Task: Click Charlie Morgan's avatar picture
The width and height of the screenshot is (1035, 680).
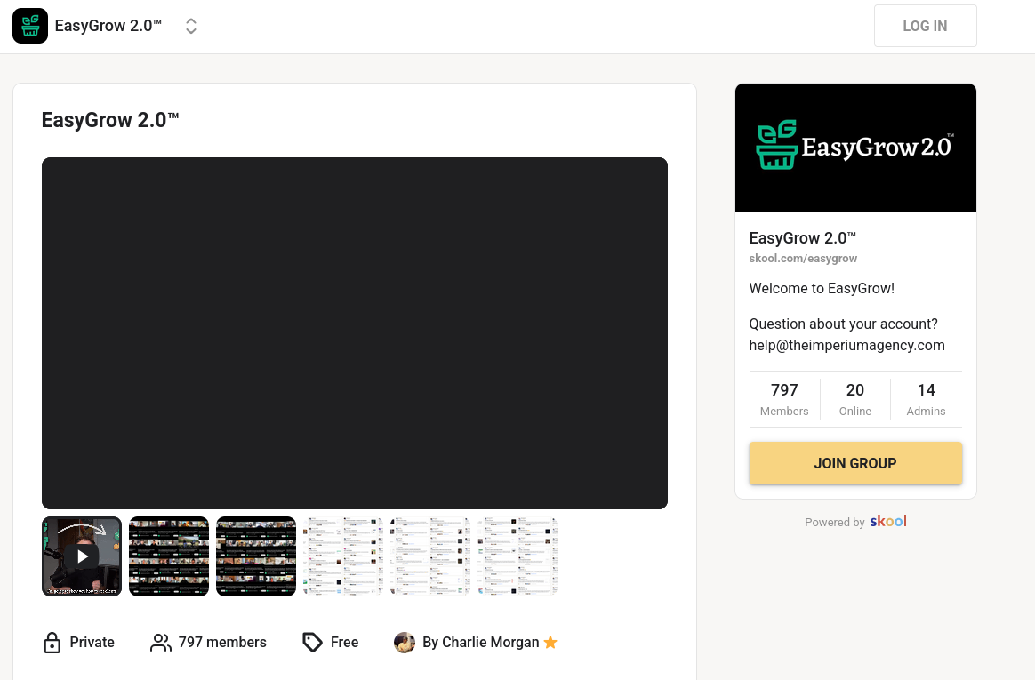Action: tap(405, 643)
